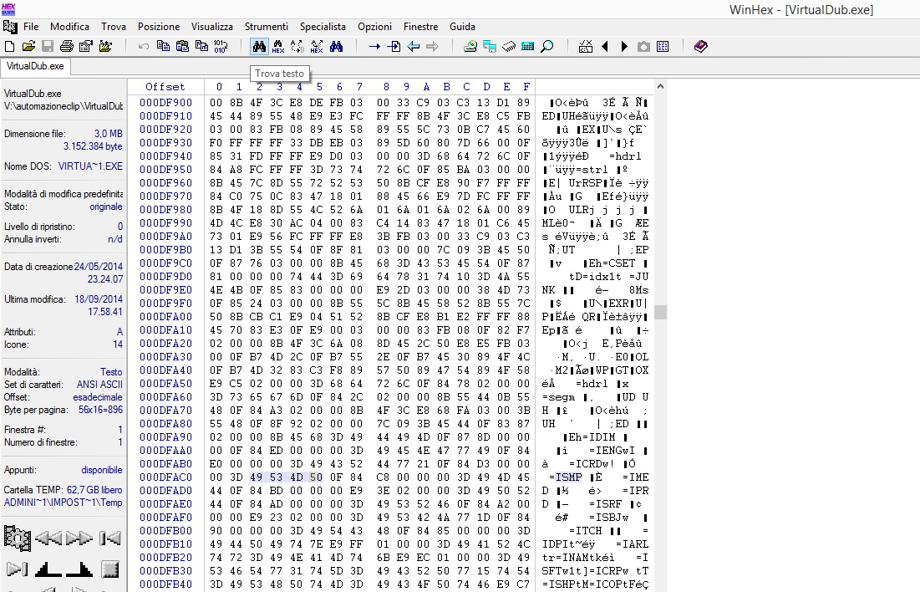The image size is (920, 592).
Task: Click the black right triangle toolbar icon
Action: click(x=624, y=46)
